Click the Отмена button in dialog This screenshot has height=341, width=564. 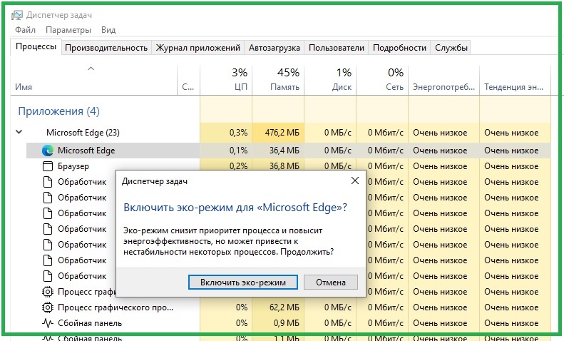click(x=331, y=283)
